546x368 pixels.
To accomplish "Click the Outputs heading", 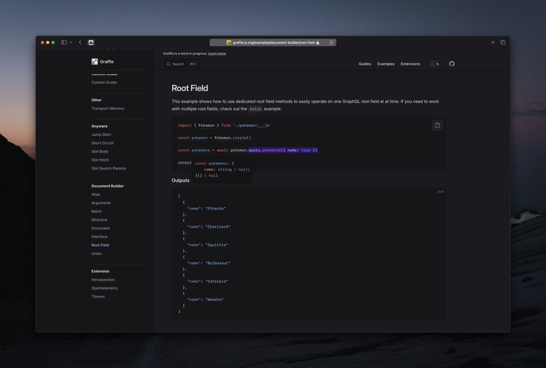I will [181, 181].
